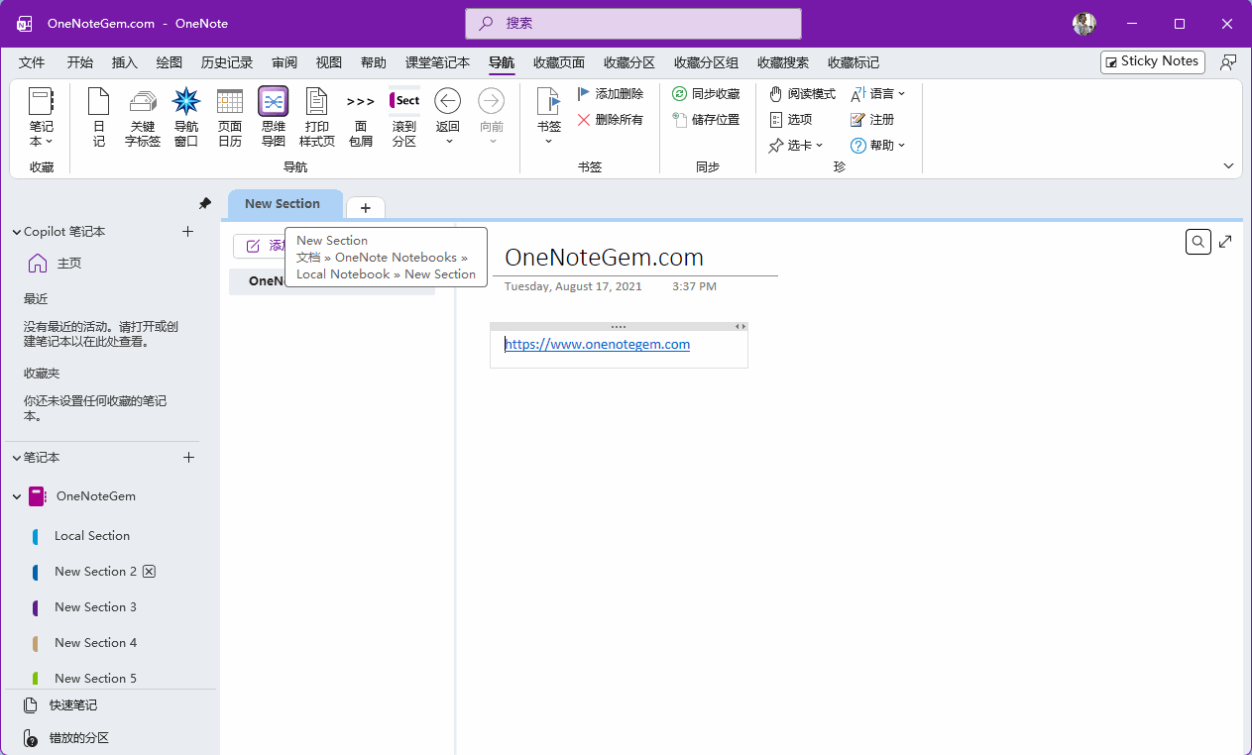The height and width of the screenshot is (755, 1252).
Task: Click plus next to 笔记本 heading
Action: click(188, 458)
